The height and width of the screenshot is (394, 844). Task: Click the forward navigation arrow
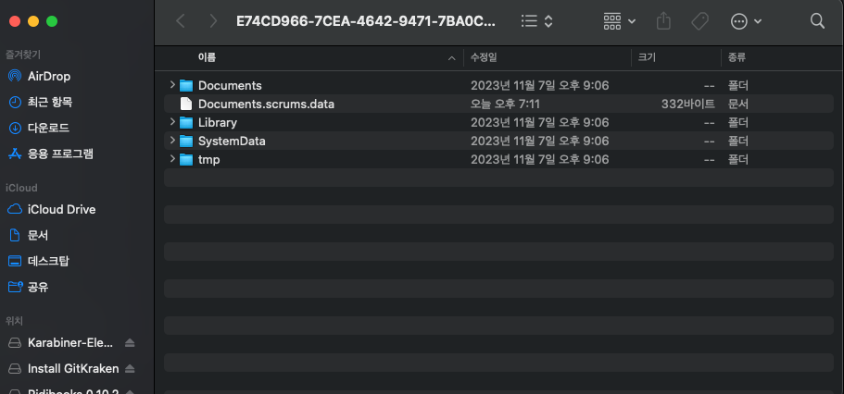(213, 21)
